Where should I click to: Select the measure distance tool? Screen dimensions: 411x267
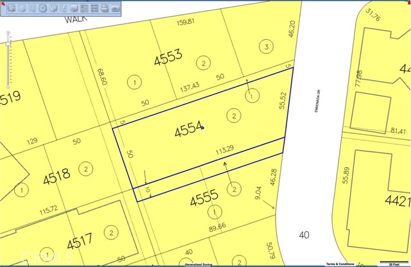coord(53,8)
